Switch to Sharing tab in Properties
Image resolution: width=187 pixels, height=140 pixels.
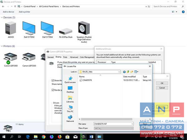(58, 57)
